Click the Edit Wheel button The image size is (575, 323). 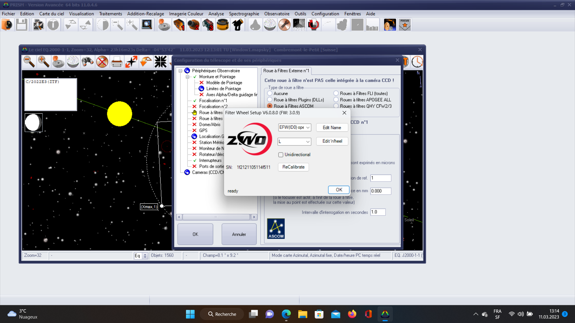click(x=332, y=141)
